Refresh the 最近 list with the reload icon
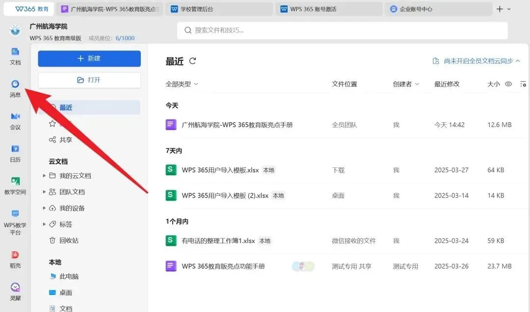This screenshot has width=530, height=312. coord(192,61)
